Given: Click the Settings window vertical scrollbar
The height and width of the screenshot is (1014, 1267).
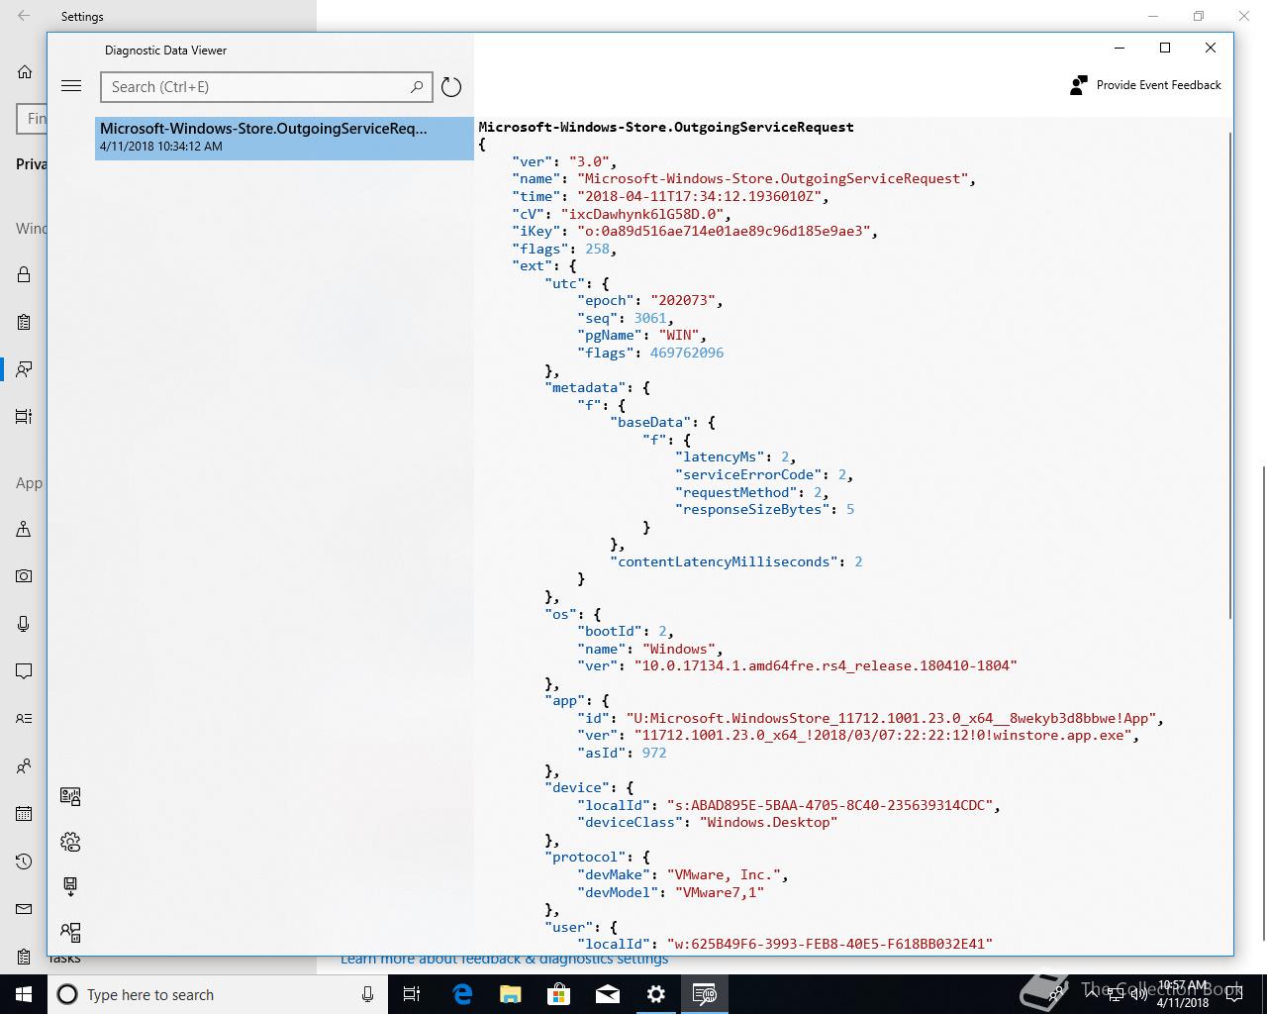Looking at the screenshot, I should tap(1263, 703).
